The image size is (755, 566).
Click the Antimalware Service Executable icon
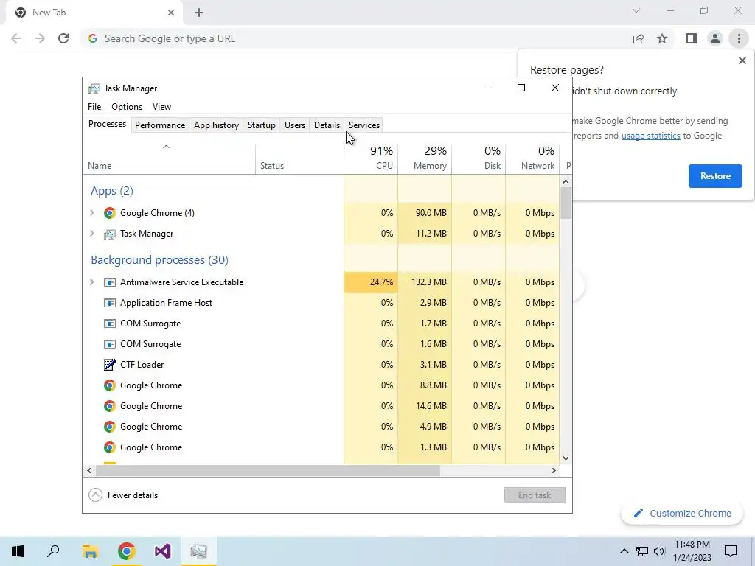110,282
